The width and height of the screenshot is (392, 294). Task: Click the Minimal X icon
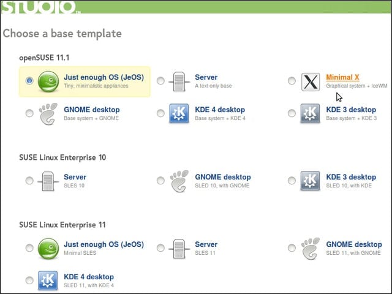coord(311,81)
